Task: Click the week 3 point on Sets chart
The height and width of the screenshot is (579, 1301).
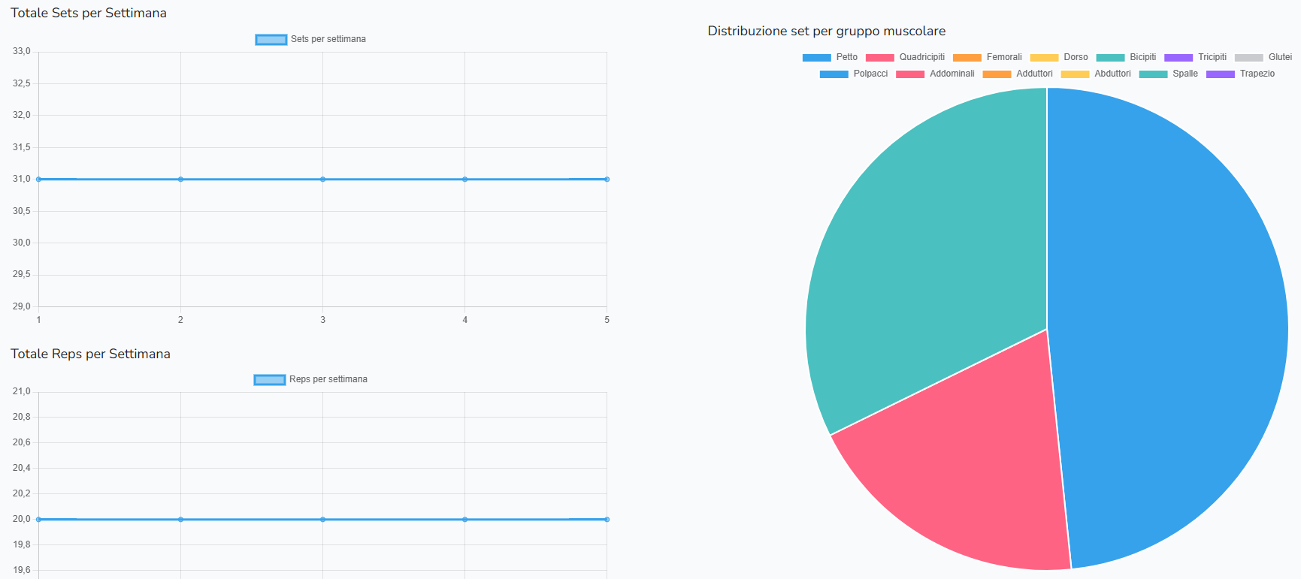Action: [322, 179]
